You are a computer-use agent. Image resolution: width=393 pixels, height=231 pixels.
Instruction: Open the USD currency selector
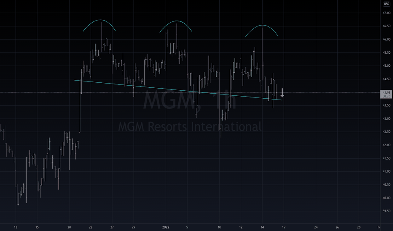coord(386,4)
